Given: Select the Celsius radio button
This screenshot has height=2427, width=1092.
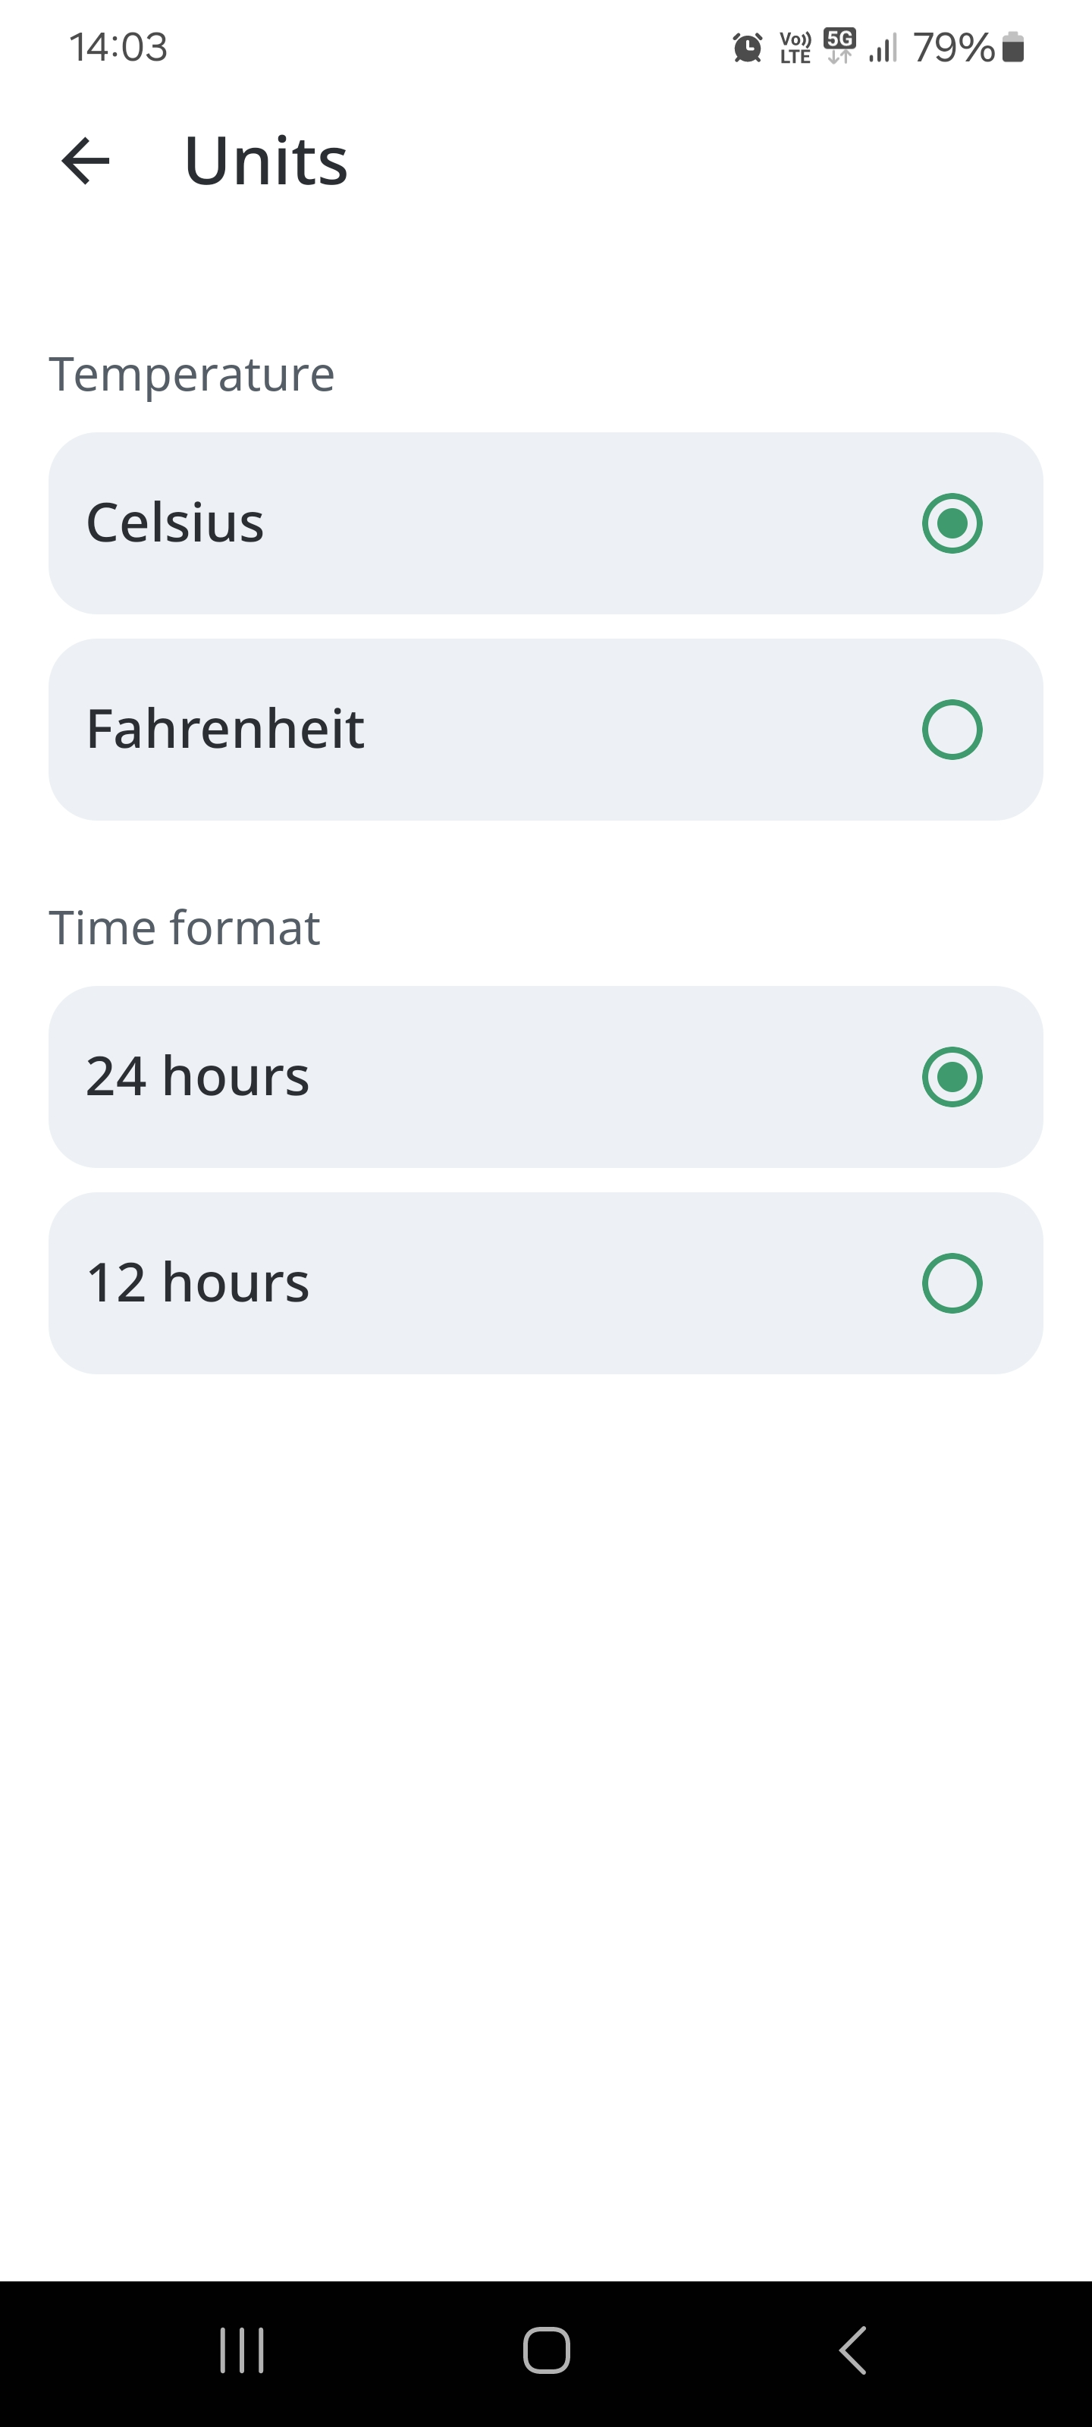Looking at the screenshot, I should click(952, 523).
